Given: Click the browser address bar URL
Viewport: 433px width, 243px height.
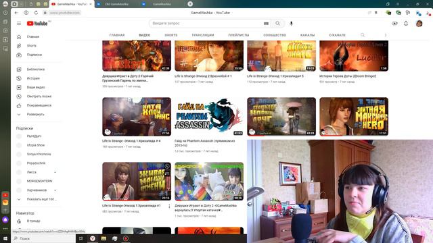Looking at the screenshot, I should tap(65, 13).
